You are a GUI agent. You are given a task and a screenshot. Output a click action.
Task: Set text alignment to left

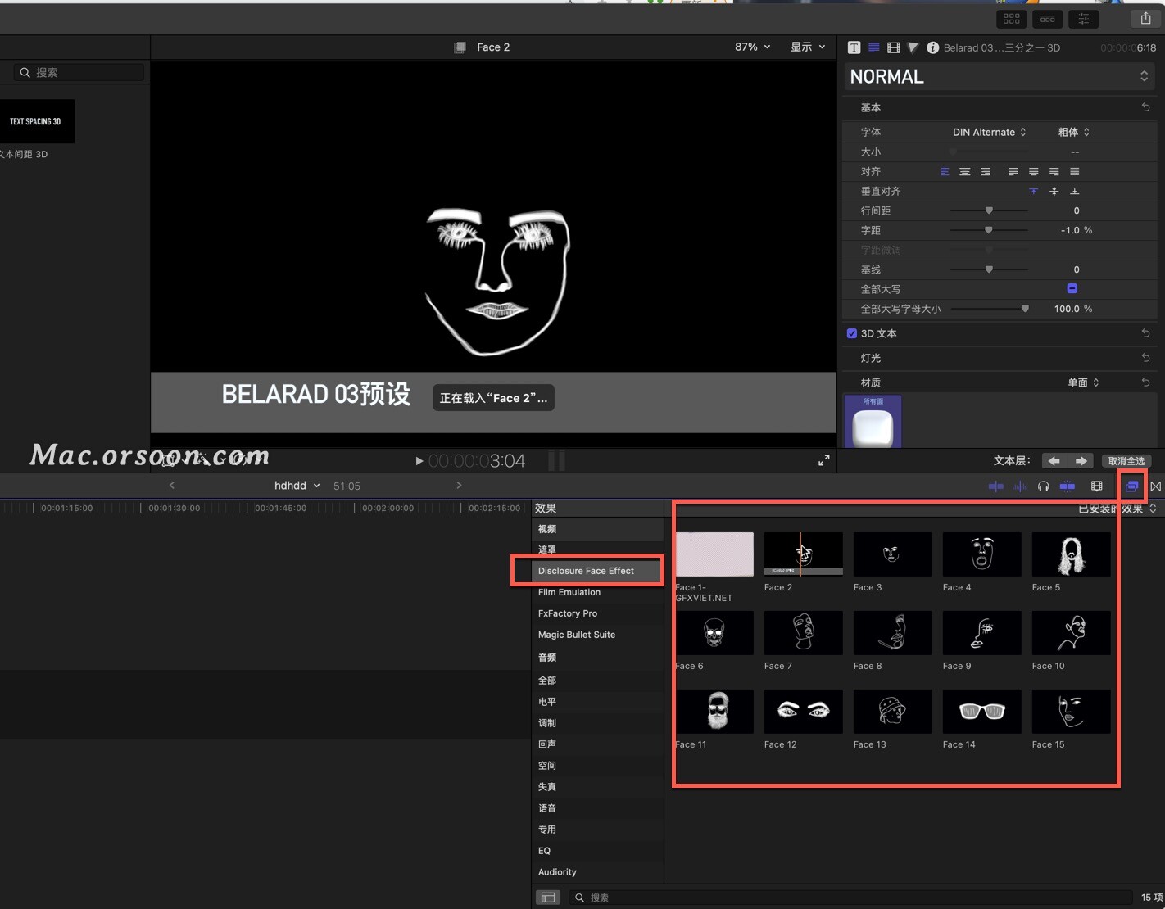[x=945, y=171]
